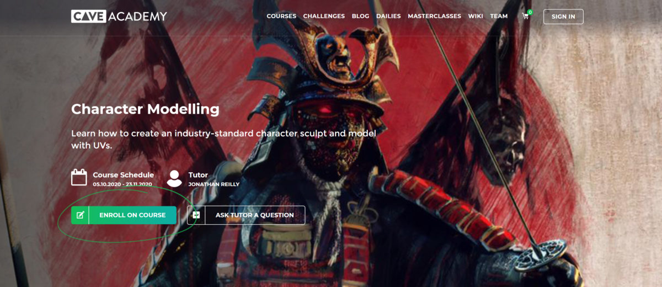Go to the Challenges page

(324, 16)
